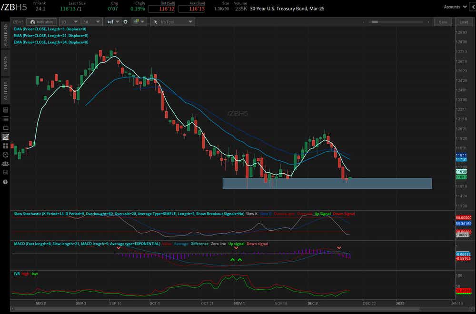
Task: Open the small box icon above help
Action: coord(5,172)
